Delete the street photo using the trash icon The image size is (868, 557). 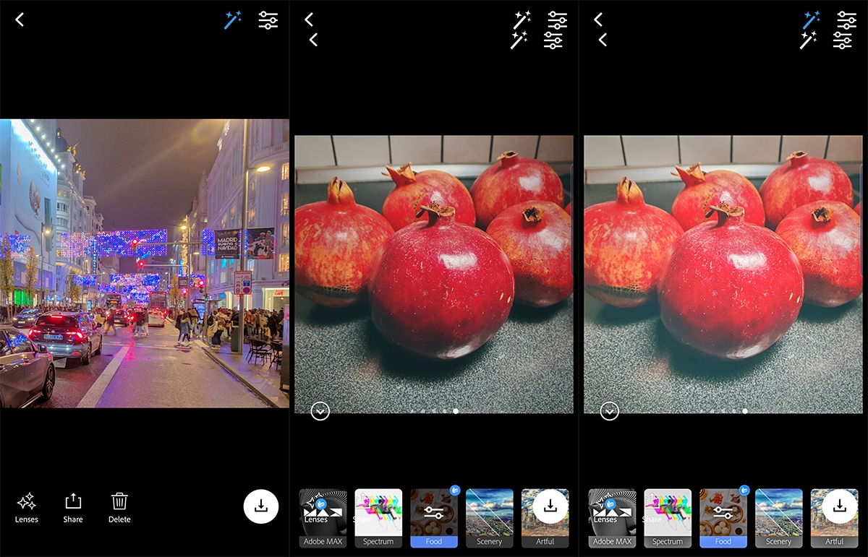pyautogui.click(x=119, y=507)
